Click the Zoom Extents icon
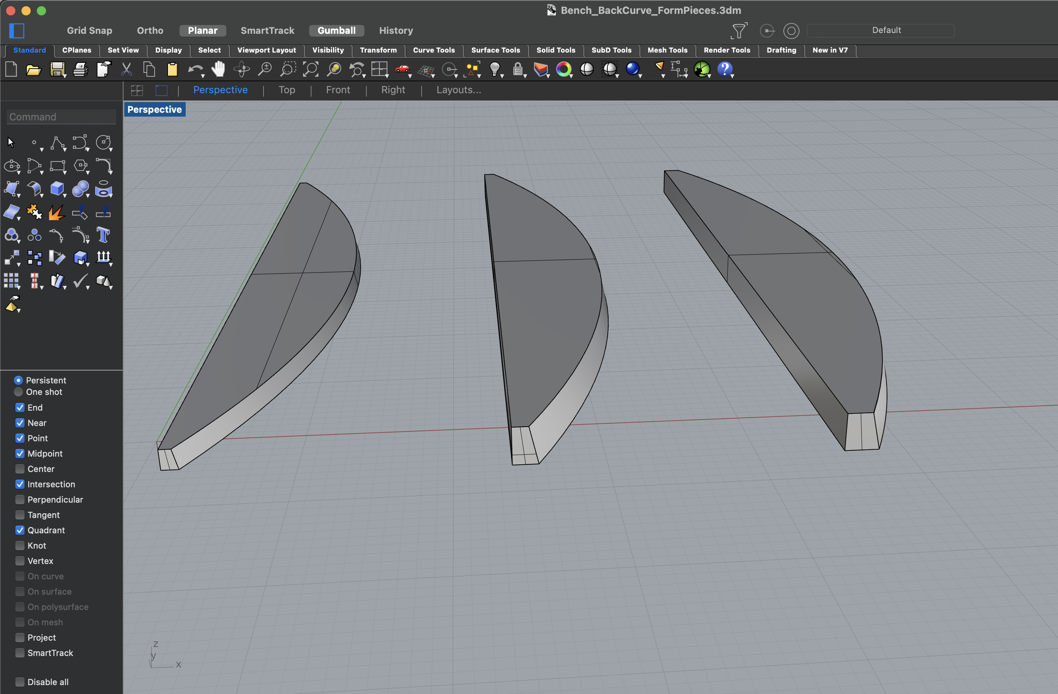Screen dimensions: 1058x694 pos(311,69)
